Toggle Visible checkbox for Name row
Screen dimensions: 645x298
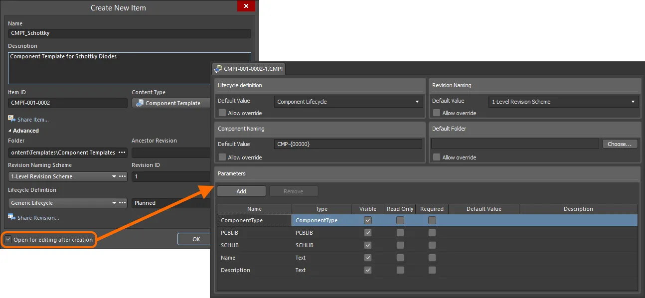(368, 257)
